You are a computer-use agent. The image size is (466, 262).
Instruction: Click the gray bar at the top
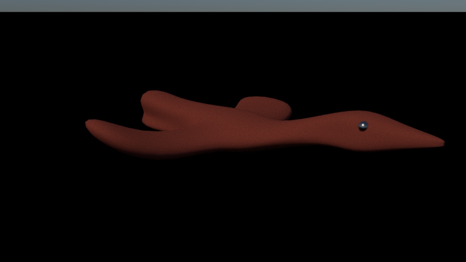[233, 6]
